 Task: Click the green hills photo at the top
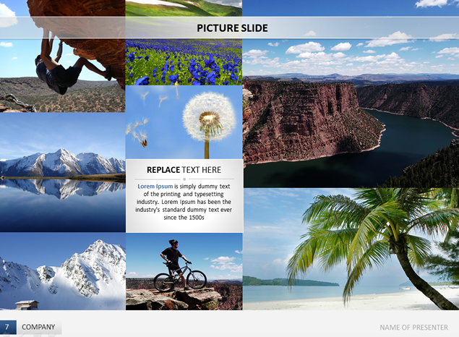tap(184, 8)
